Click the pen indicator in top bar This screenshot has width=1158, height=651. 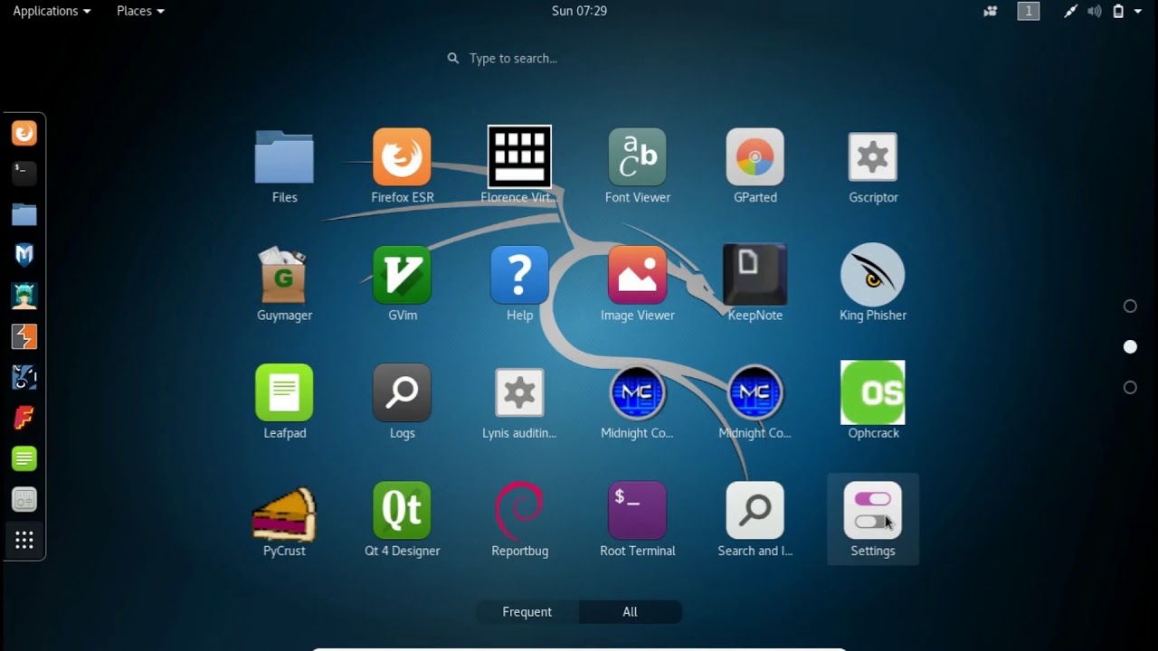(1070, 11)
